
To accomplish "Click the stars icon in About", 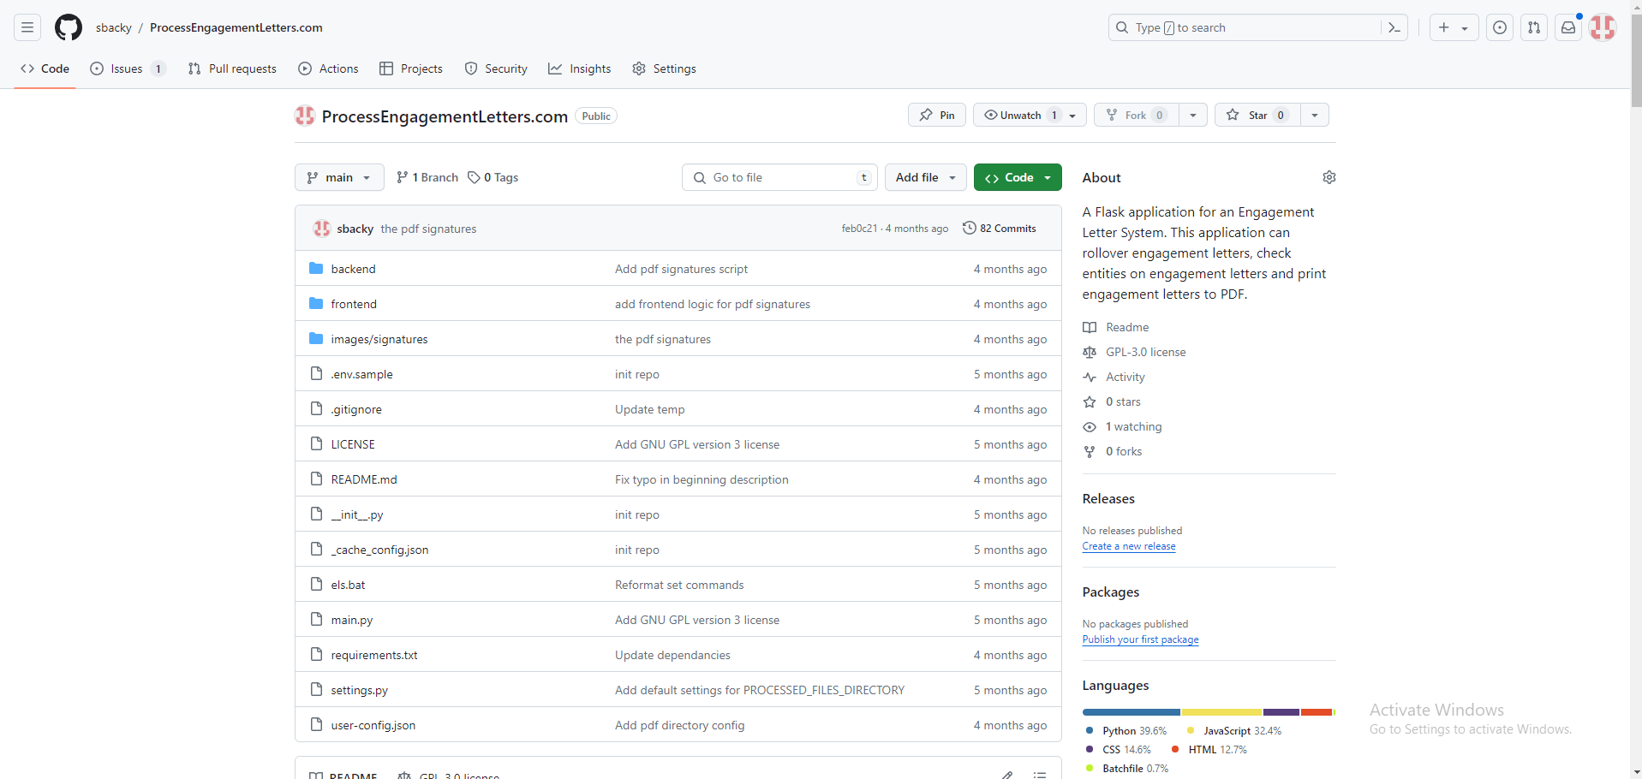I will click(1090, 401).
